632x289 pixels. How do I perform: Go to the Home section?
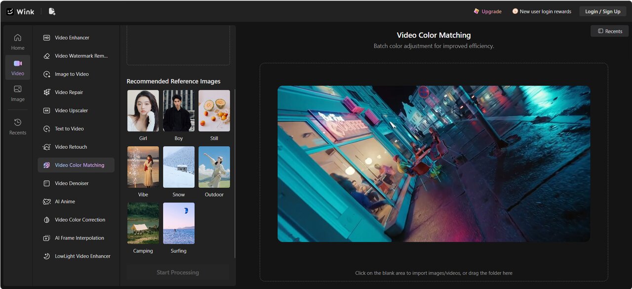(x=18, y=42)
